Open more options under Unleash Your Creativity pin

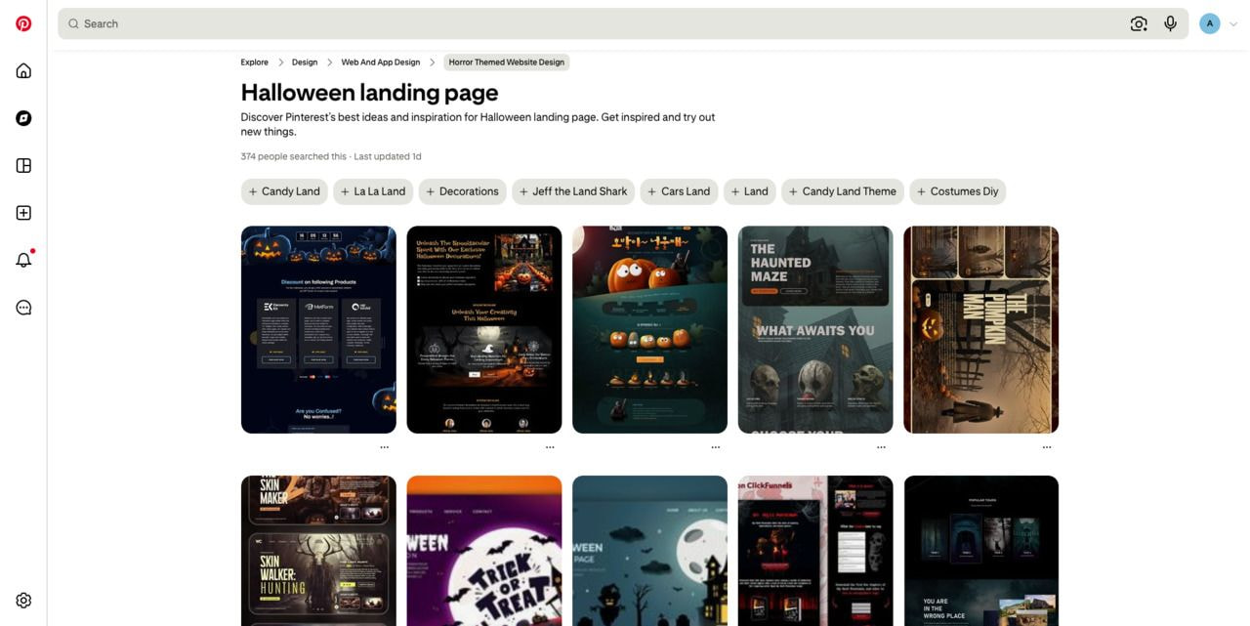550,447
